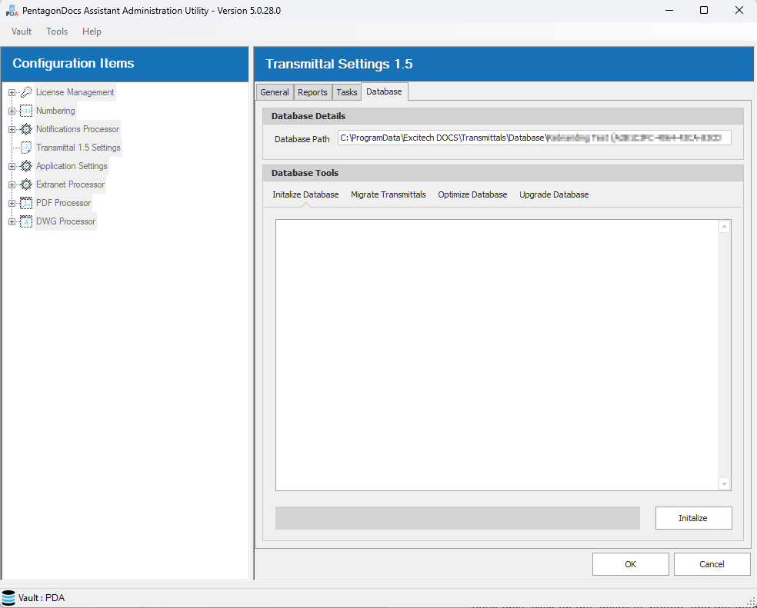Expand the Application Settings tree node

pyautogui.click(x=12, y=166)
